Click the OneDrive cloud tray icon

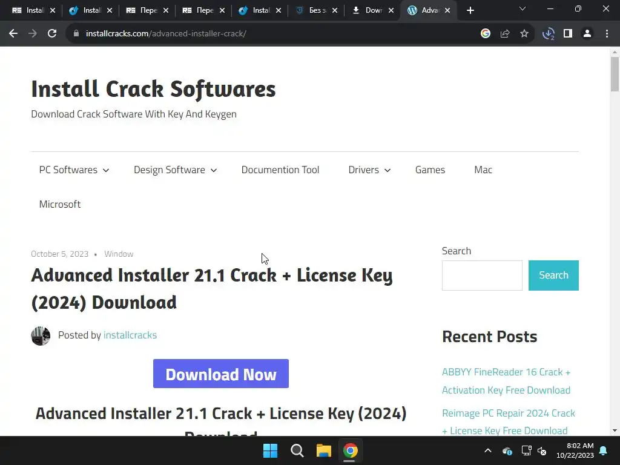pos(507,450)
